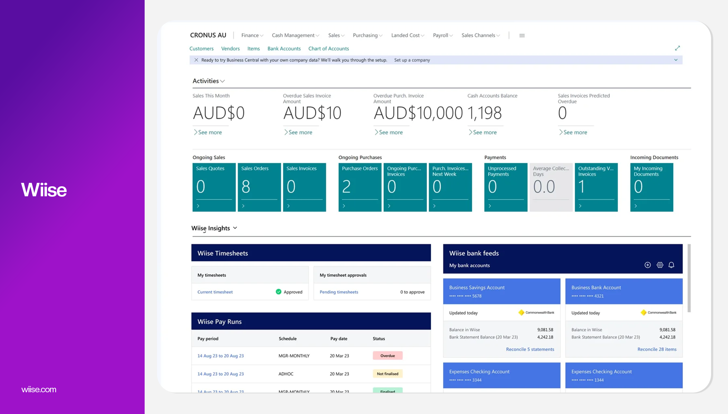Open the Outstanding Vendor Invoices tile

click(596, 187)
